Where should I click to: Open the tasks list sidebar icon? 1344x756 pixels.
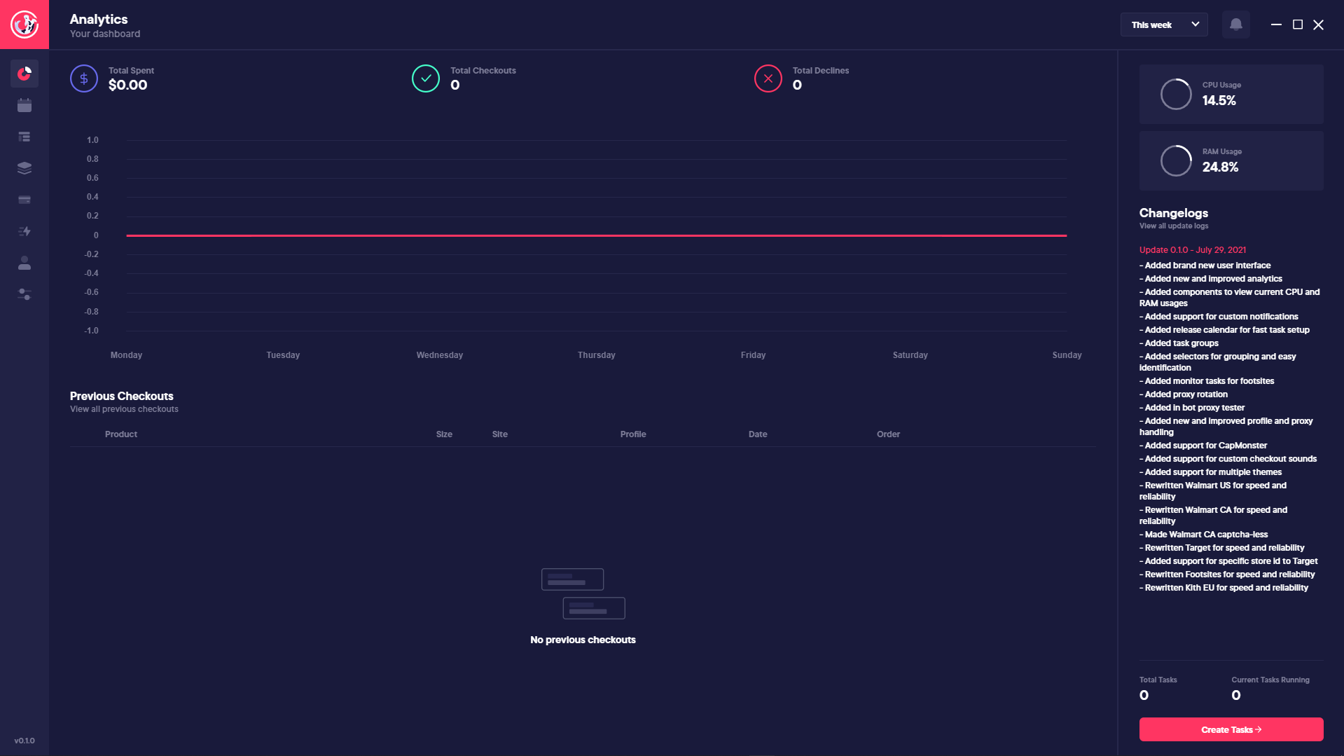(25, 137)
